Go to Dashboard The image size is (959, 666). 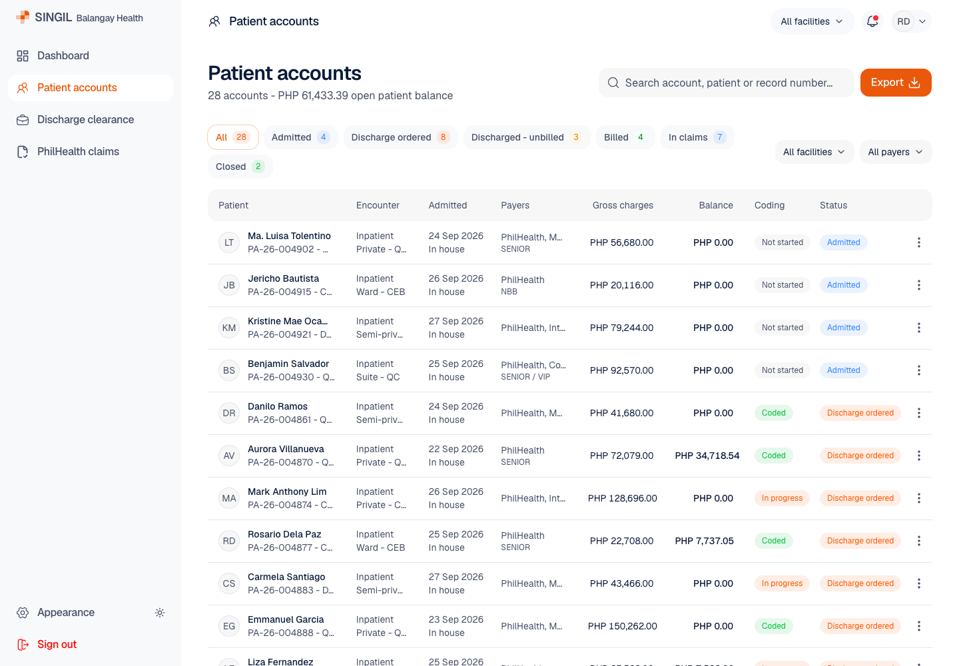coord(91,56)
